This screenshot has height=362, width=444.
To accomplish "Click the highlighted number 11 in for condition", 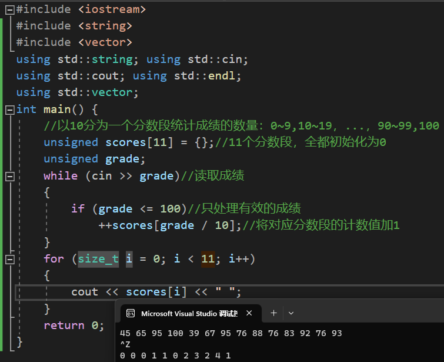I will coord(208,259).
